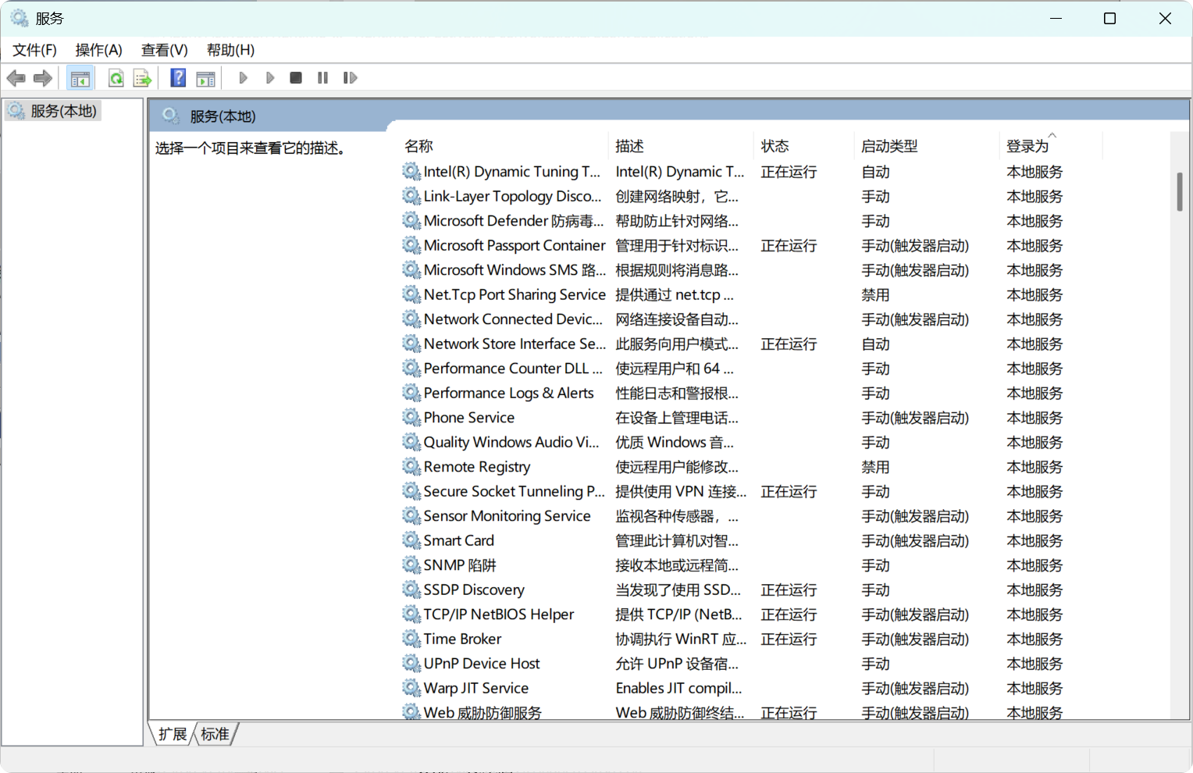
Task: Switch to the 扩展 tab
Action: coord(173,734)
